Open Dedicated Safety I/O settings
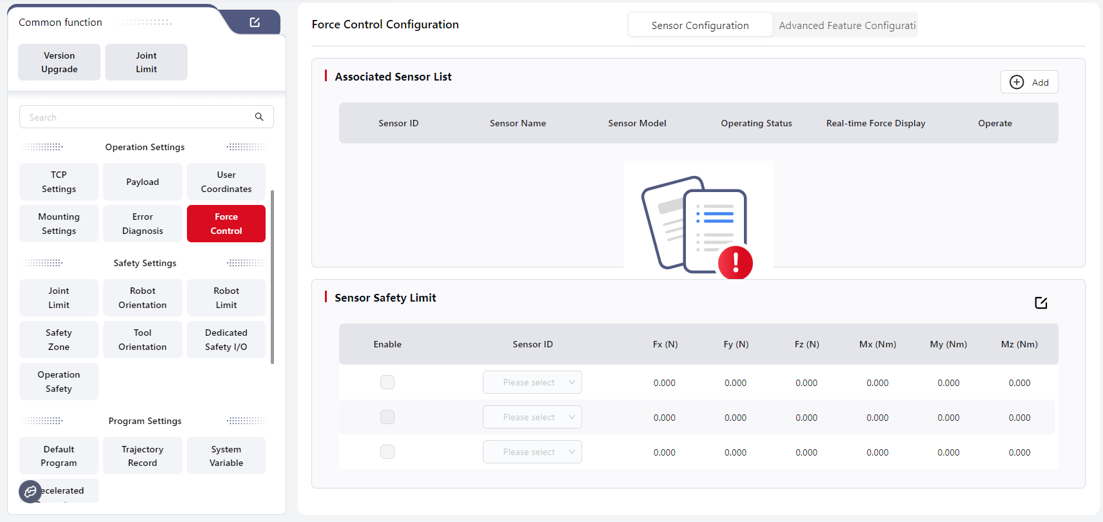Image resolution: width=1103 pixels, height=522 pixels. click(226, 340)
